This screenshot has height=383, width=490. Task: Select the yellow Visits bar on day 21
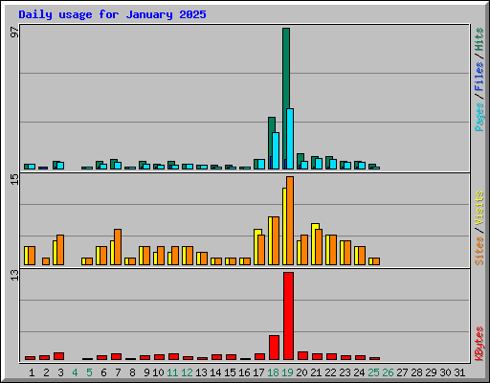315,244
